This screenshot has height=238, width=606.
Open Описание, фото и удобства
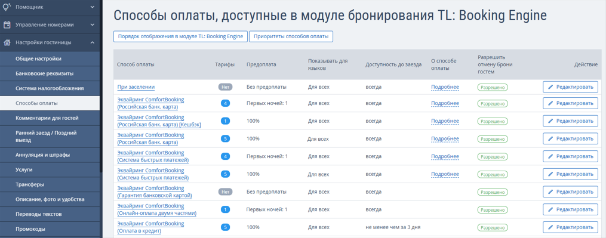click(x=50, y=199)
